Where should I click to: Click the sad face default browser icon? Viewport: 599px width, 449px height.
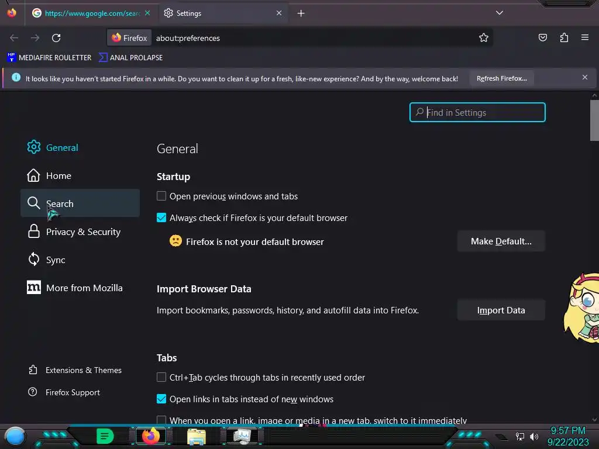point(175,241)
